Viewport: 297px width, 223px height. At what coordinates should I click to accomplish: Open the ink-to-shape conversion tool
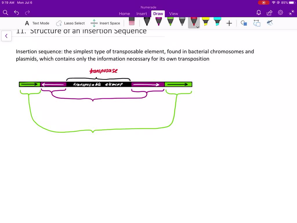pos(257,23)
